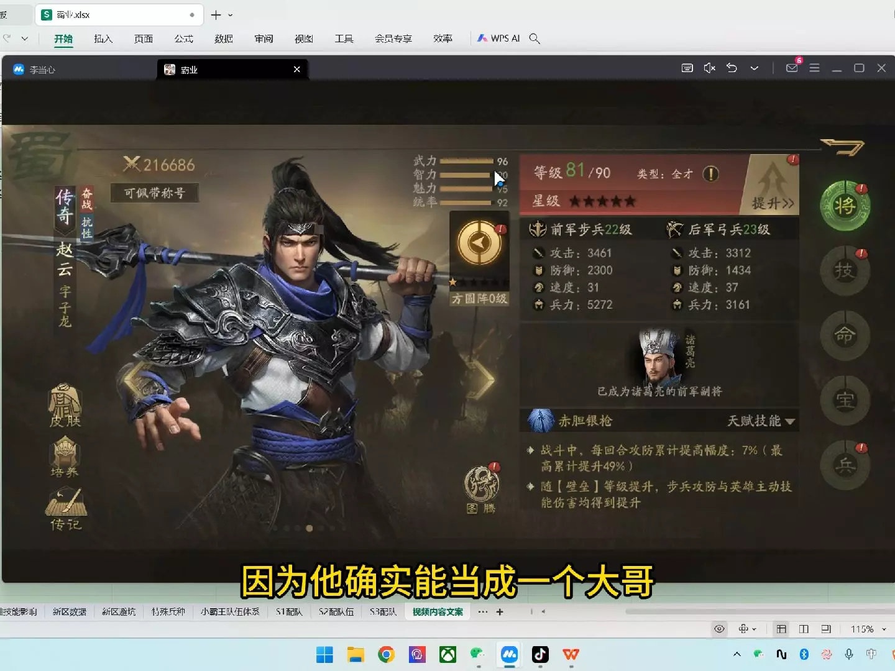Open the 会员专享 ribbon tab in WPS
This screenshot has height=671, width=895.
point(393,39)
